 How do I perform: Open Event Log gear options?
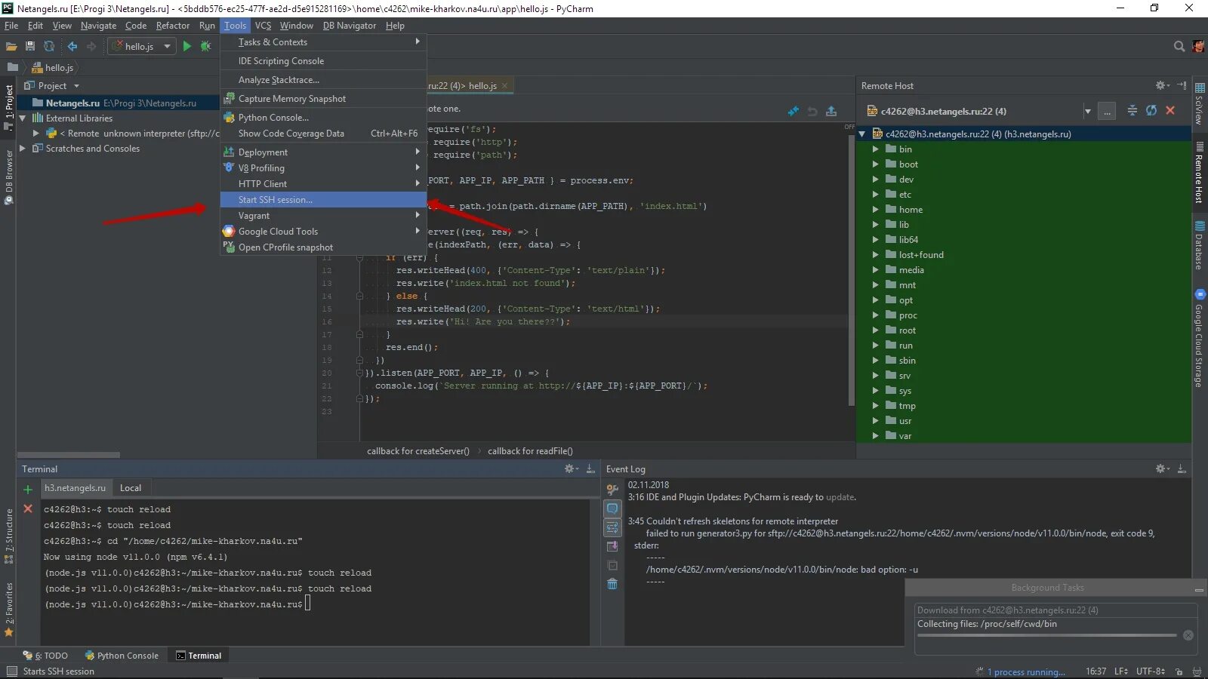click(x=1162, y=469)
